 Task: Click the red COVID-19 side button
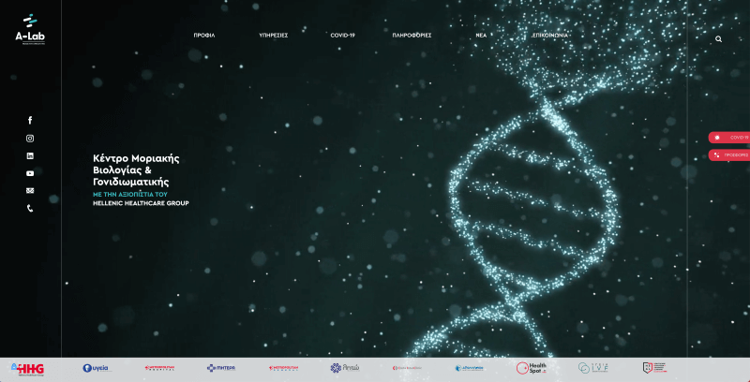tap(729, 138)
